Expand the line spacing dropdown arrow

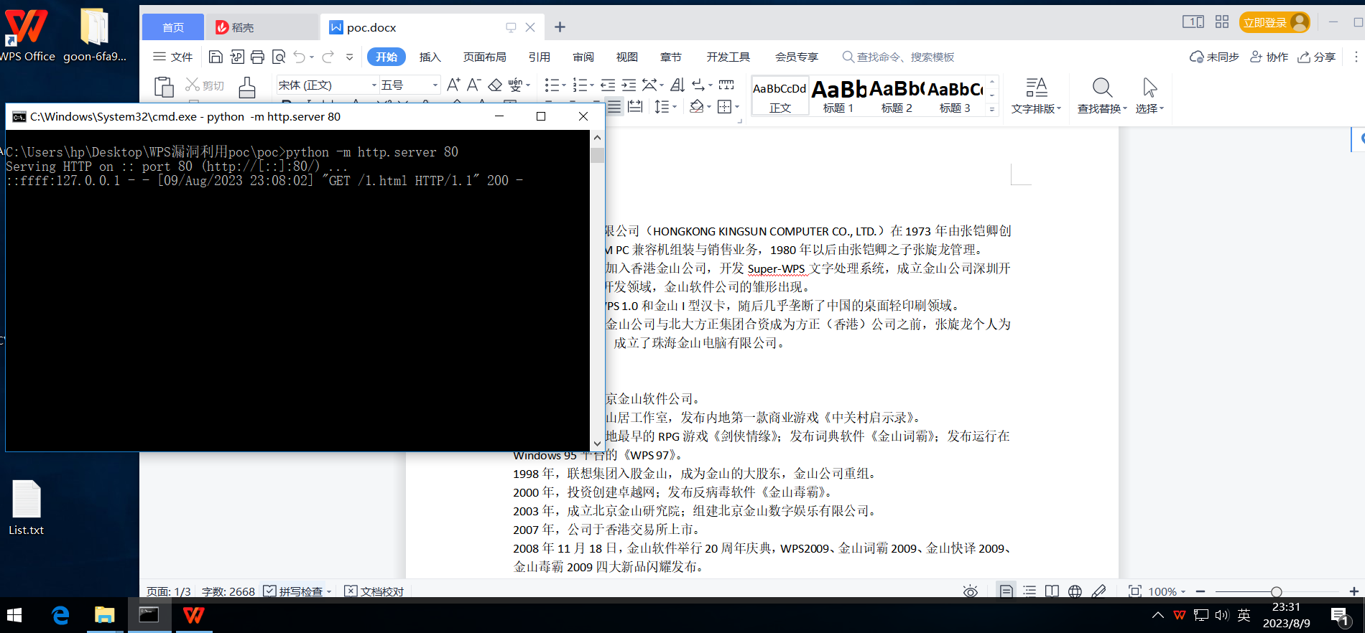674,108
